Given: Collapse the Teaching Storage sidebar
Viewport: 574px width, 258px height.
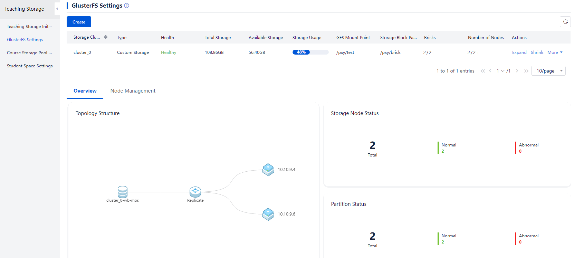Looking at the screenshot, I should [57, 9].
